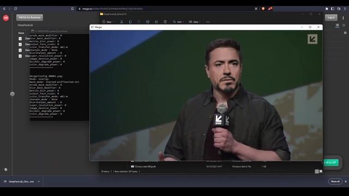The height and width of the screenshot is (196, 349).
Task: Click the Name column header on MEGA
Action: tap(21, 33)
